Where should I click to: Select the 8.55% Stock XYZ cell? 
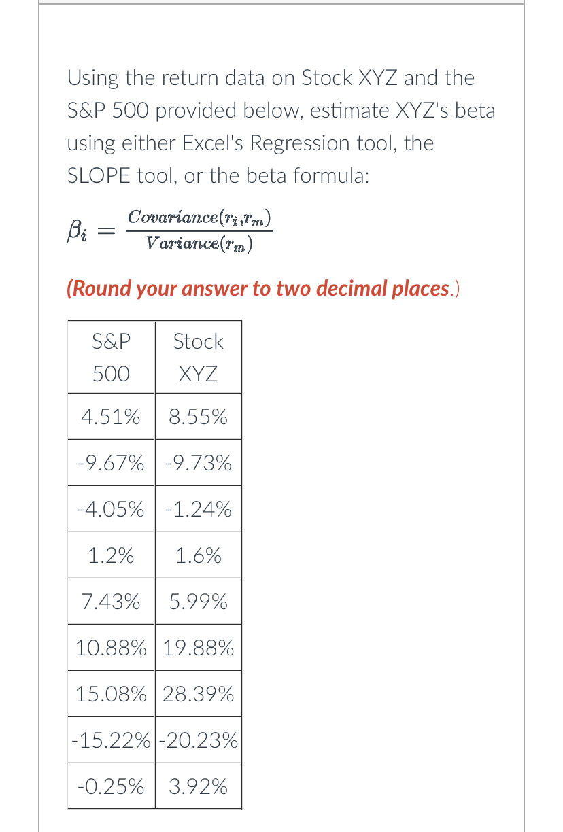coord(198,417)
